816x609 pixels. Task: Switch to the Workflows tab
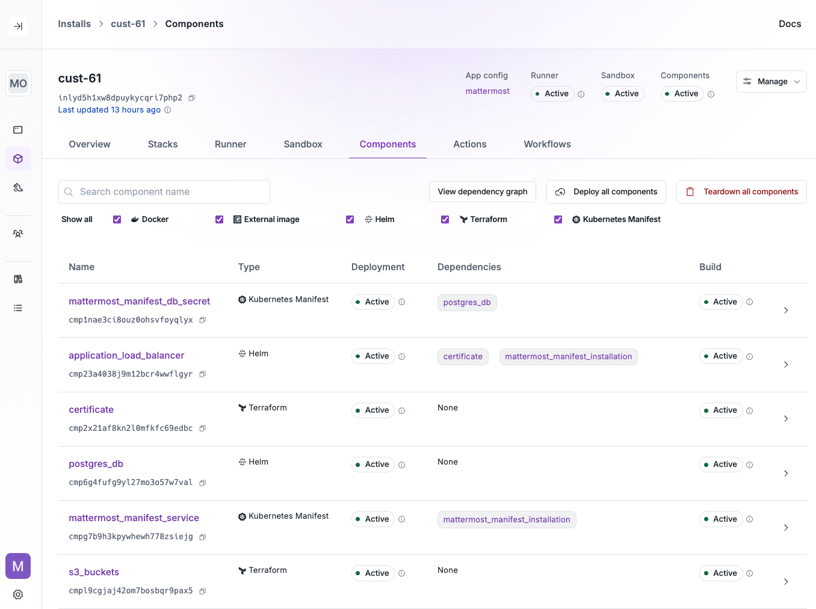click(546, 144)
